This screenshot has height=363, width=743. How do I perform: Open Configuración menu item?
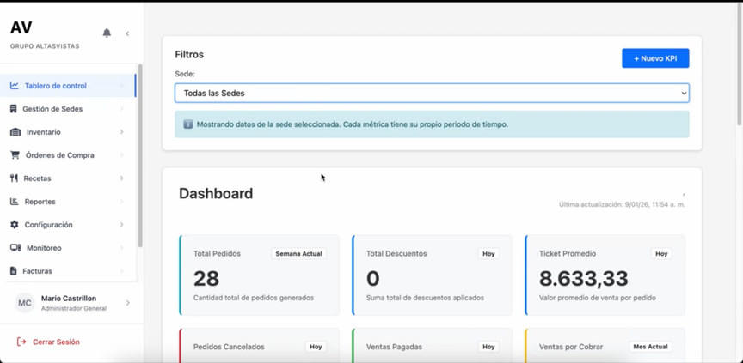[x=68, y=225]
